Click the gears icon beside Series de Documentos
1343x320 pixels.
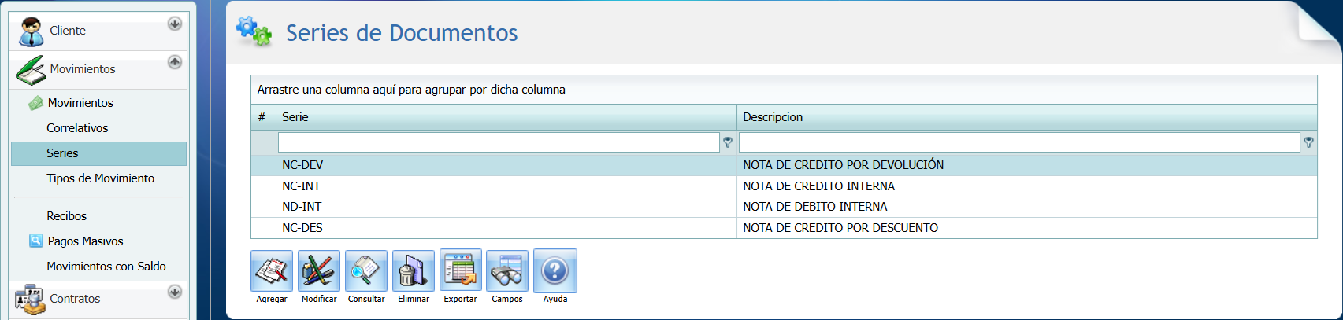tap(254, 31)
